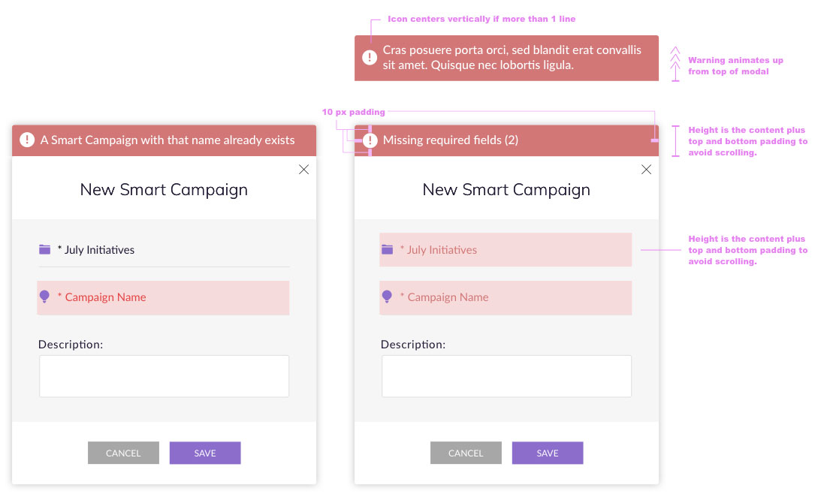Close the left New Smart Campaign modal
Viewport: 827px width, 500px height.
[303, 170]
